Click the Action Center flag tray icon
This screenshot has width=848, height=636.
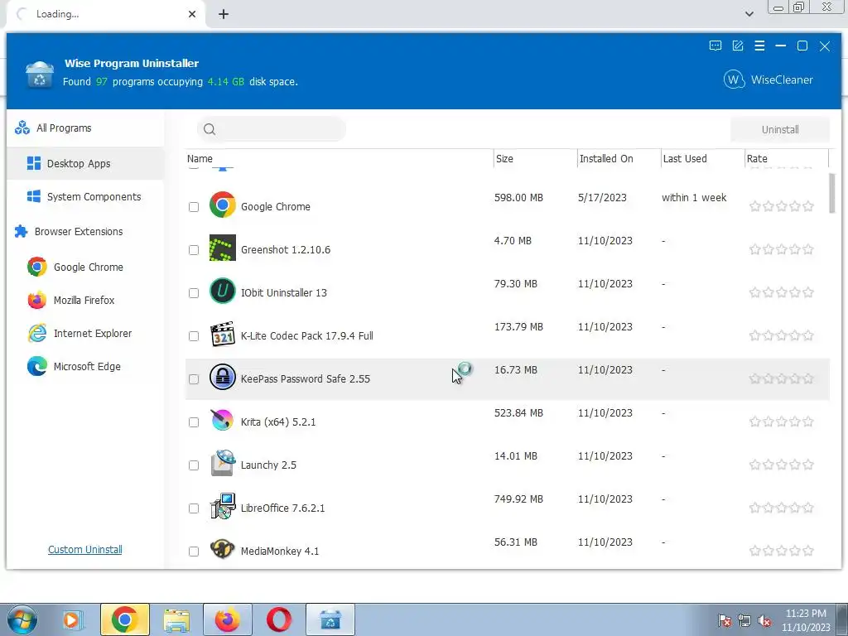point(724,621)
